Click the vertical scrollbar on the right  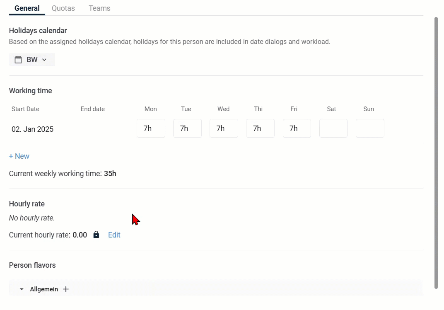tap(436, 153)
